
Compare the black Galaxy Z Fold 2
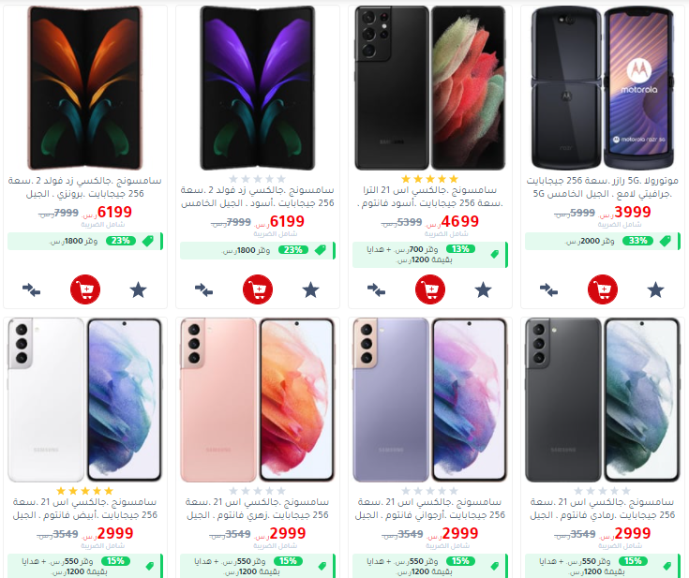point(204,289)
